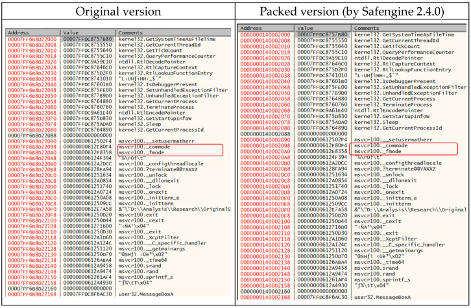The image size is (471, 308).
Task: Click kernel32.IsDebuggerPresent in original table
Action: [158, 84]
